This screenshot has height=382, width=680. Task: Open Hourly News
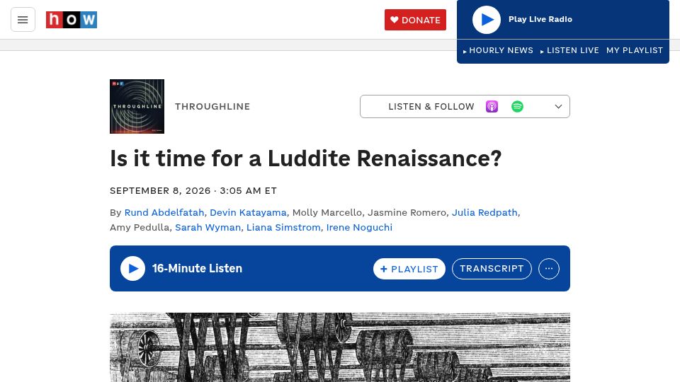[x=498, y=50]
